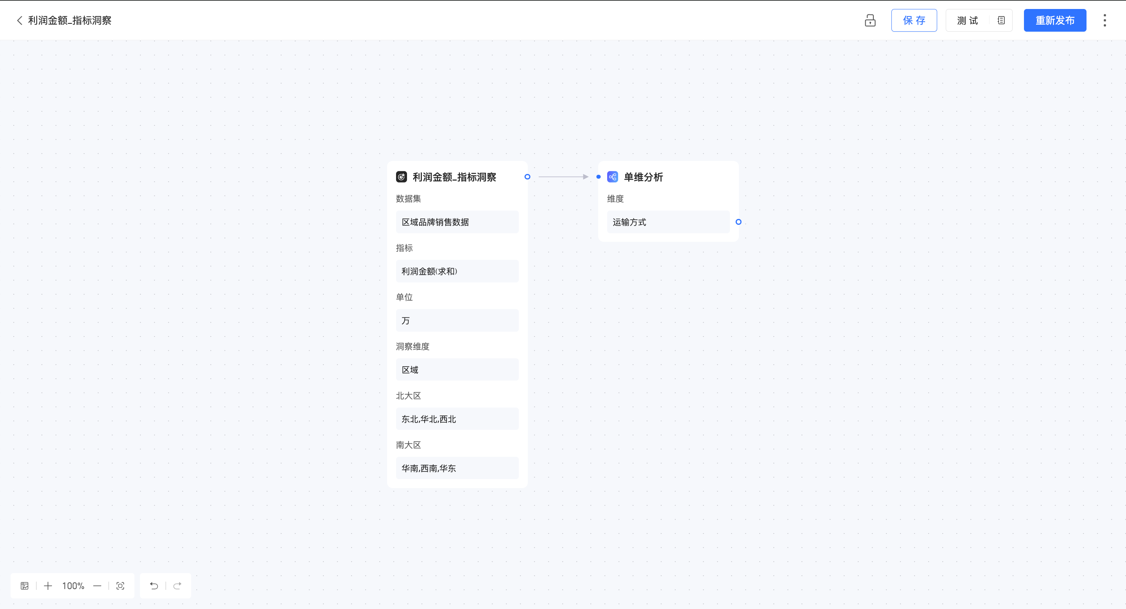1126x609 pixels.
Task: Click the 测试 test button
Action: coord(967,21)
